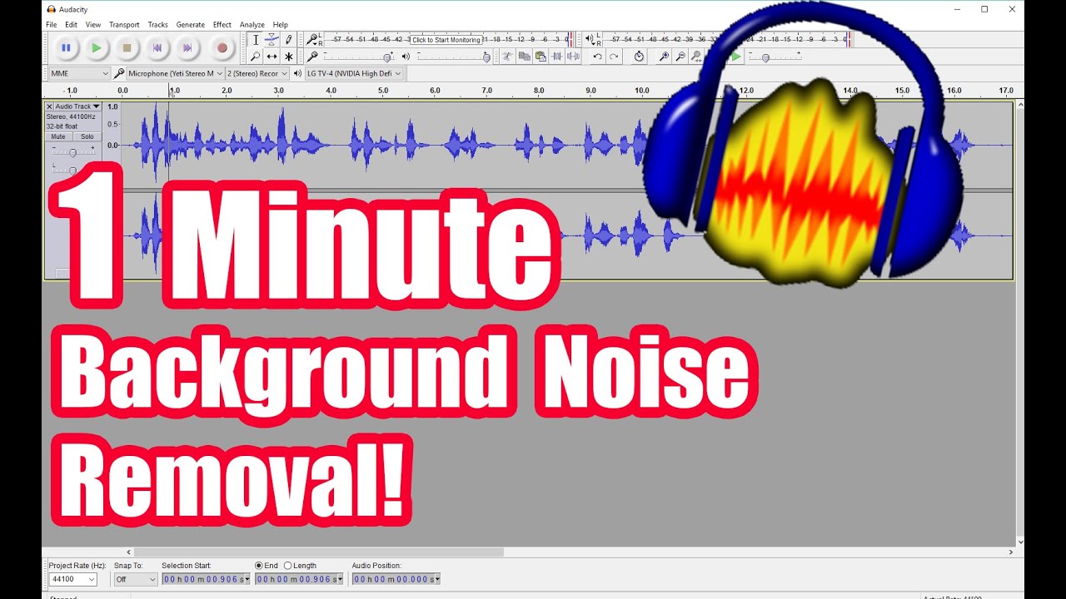1066x599 pixels.
Task: Click the 5.0 mark on the timeline ruler
Action: tap(383, 90)
